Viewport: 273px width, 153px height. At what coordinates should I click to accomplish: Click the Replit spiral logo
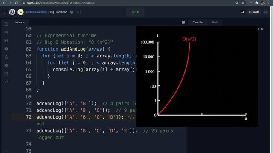[x=12, y=12]
